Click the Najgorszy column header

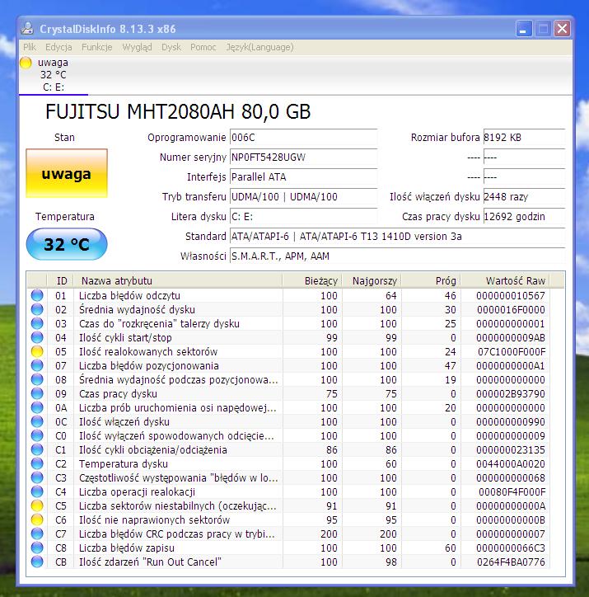point(372,280)
